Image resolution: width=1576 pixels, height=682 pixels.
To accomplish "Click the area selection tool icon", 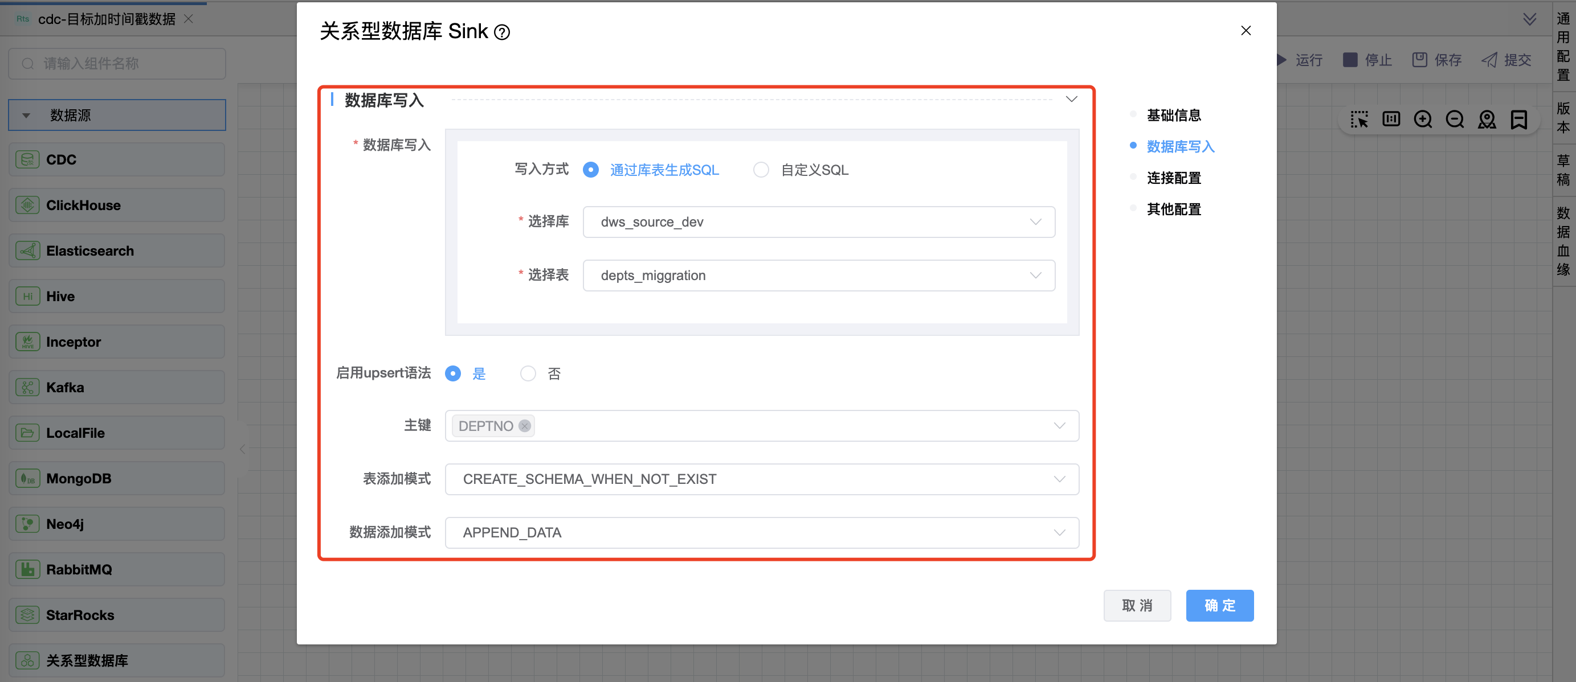I will pos(1359,119).
